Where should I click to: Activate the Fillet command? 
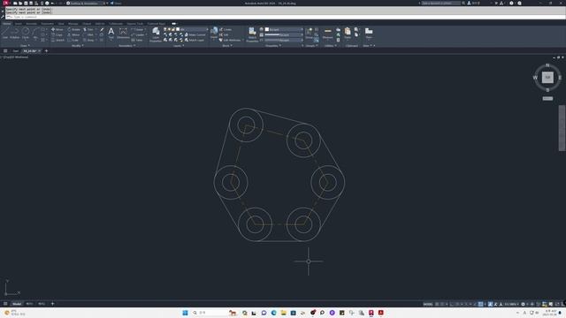pos(88,35)
